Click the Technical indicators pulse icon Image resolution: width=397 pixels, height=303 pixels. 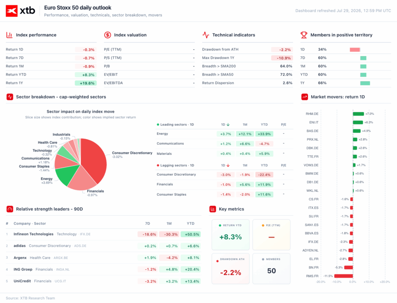point(205,35)
